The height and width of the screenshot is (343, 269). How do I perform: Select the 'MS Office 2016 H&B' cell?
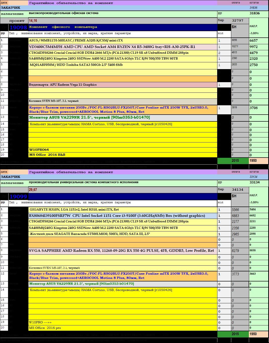[x=123, y=155]
